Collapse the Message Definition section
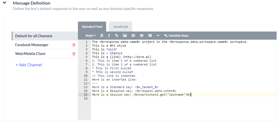This screenshot has height=121, width=278. [x=5, y=3]
